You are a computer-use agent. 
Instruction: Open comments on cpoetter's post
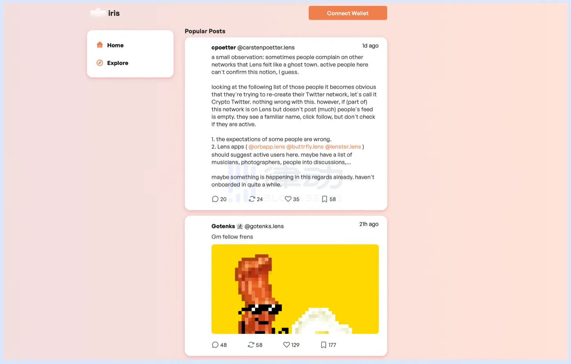tap(215, 199)
